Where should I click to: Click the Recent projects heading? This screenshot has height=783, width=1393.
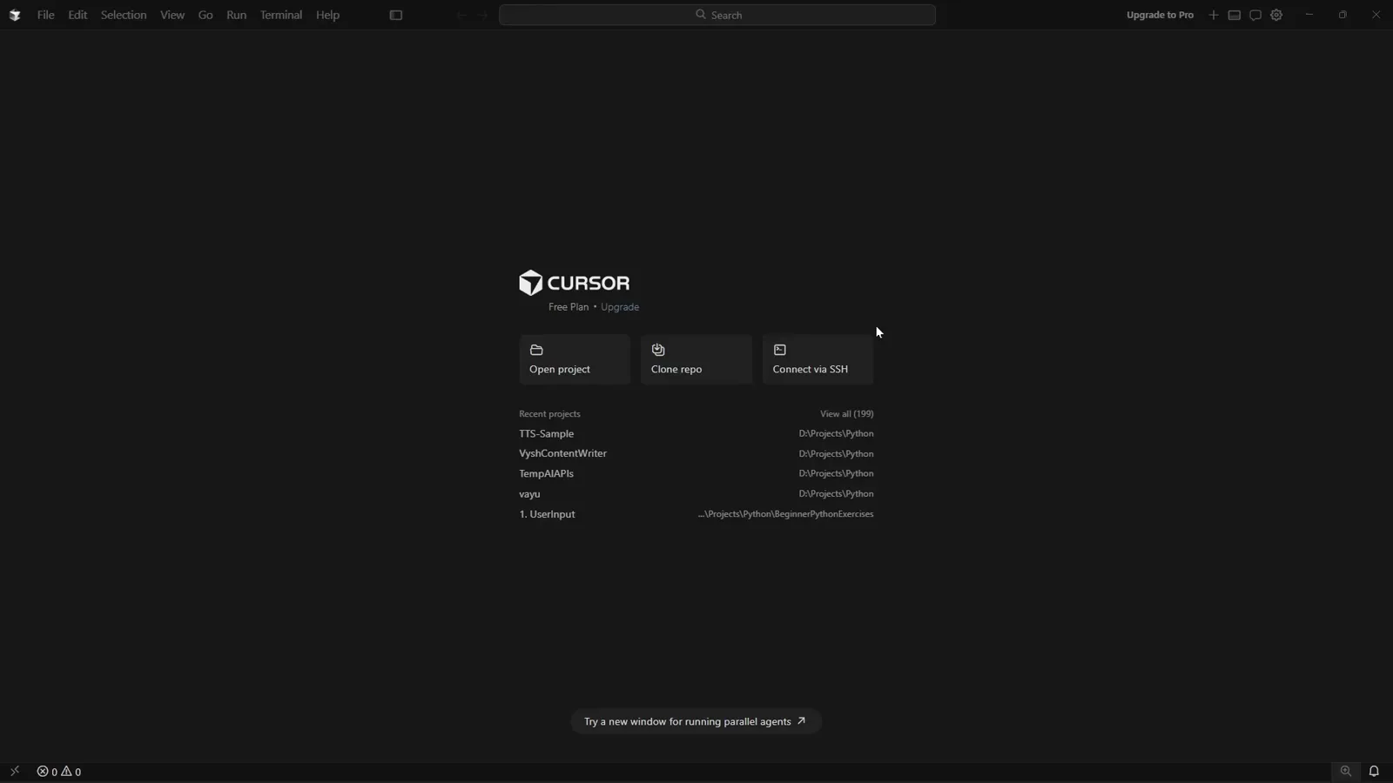coord(549,414)
